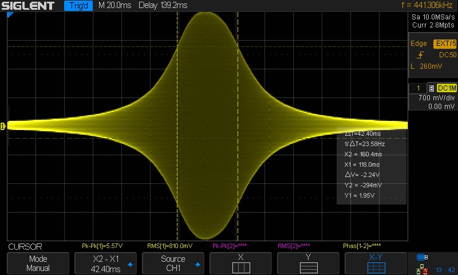Open the Source CH1 selector
The width and height of the screenshot is (458, 275).
click(x=173, y=263)
